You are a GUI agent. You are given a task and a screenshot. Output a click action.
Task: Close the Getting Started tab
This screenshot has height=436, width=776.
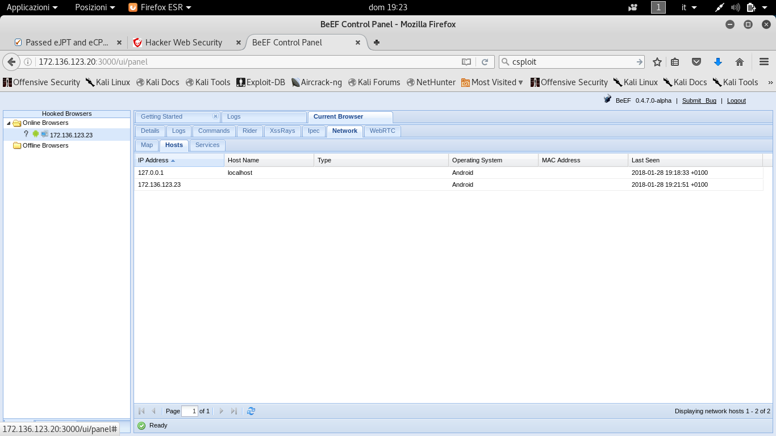(x=215, y=116)
